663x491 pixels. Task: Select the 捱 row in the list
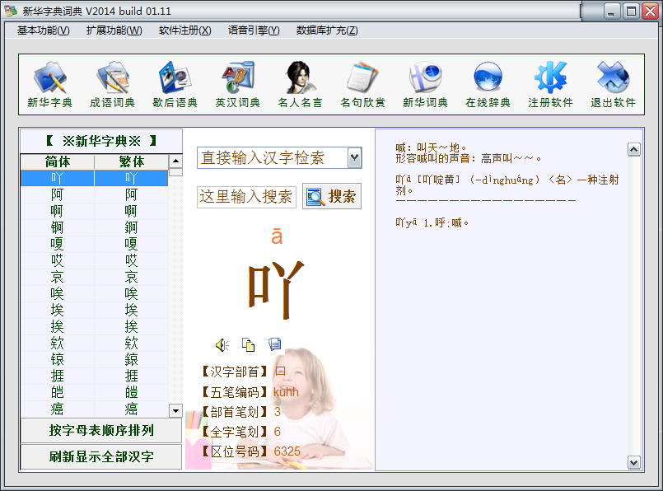[x=94, y=376]
